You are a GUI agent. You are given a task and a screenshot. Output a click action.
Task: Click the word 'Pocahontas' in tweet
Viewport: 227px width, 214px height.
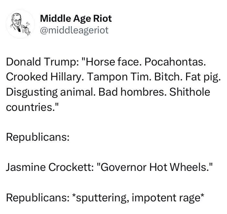tap(174, 62)
